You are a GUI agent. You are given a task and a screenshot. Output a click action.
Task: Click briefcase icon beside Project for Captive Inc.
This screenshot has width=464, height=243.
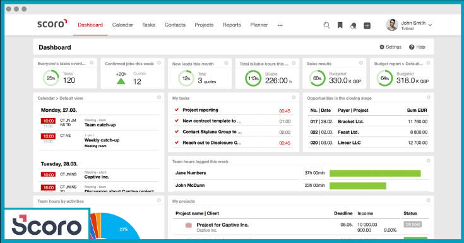click(189, 225)
